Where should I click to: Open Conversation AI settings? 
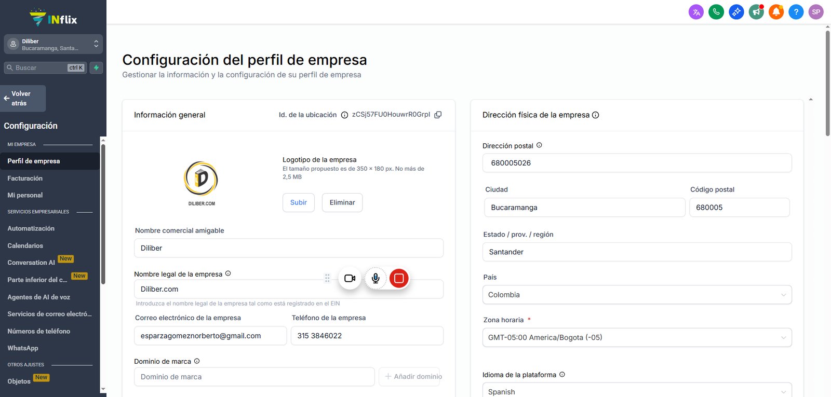coord(31,263)
